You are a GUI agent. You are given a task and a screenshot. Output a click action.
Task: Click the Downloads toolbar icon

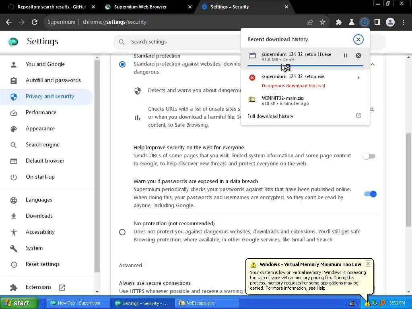365,23
